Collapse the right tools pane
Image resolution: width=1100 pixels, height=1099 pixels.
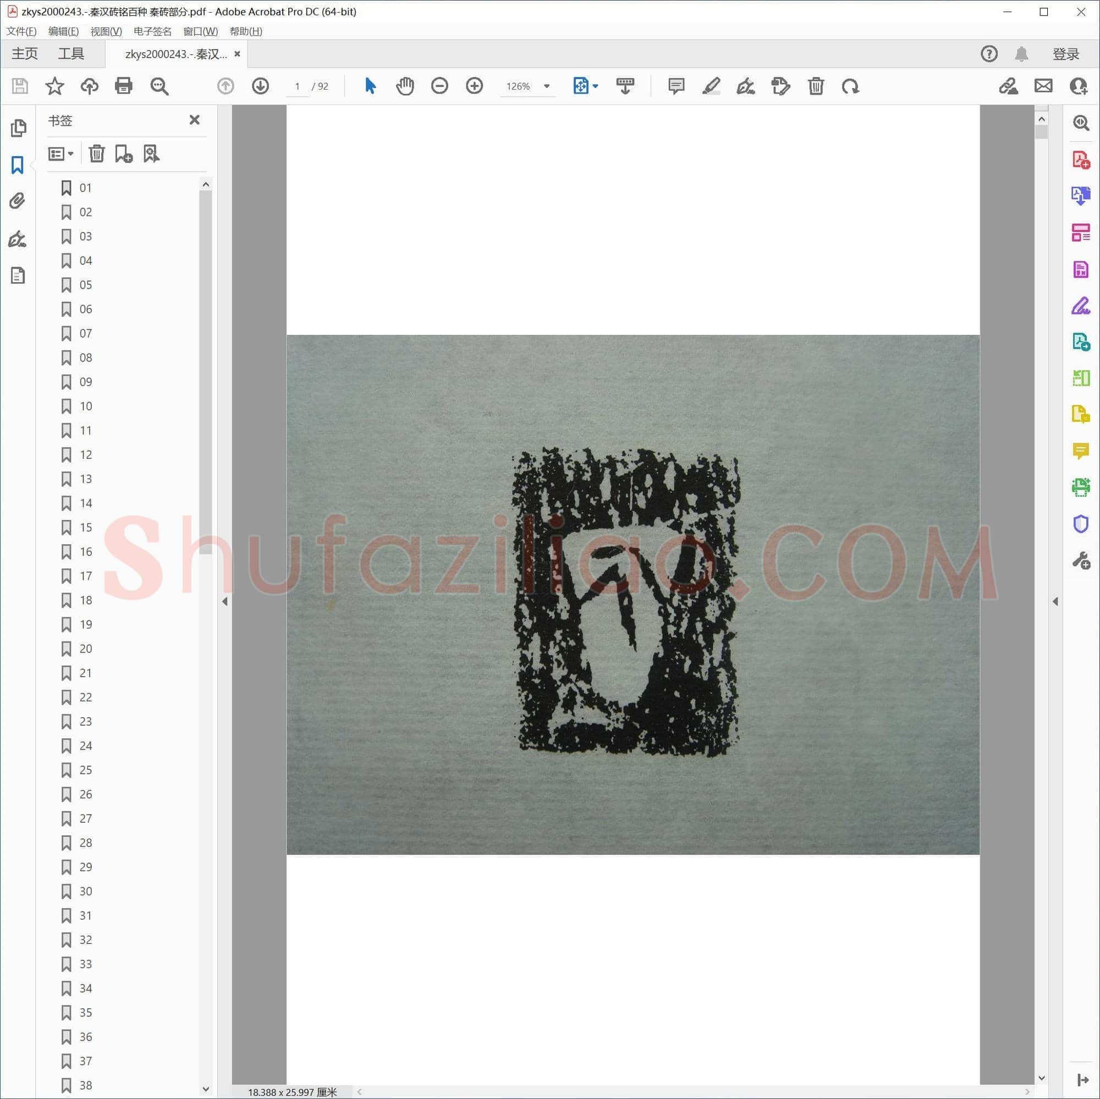1055,601
